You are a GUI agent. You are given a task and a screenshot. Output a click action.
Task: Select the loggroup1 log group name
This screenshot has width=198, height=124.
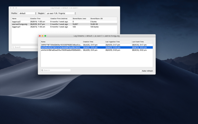click(x=16, y=27)
